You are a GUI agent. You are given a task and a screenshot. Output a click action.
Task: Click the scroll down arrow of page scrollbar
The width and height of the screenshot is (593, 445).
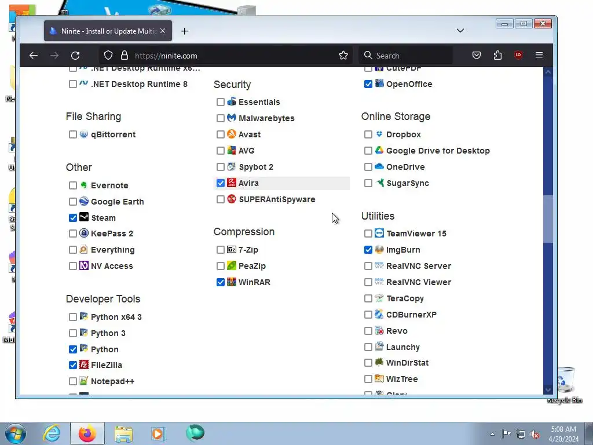[x=548, y=389]
